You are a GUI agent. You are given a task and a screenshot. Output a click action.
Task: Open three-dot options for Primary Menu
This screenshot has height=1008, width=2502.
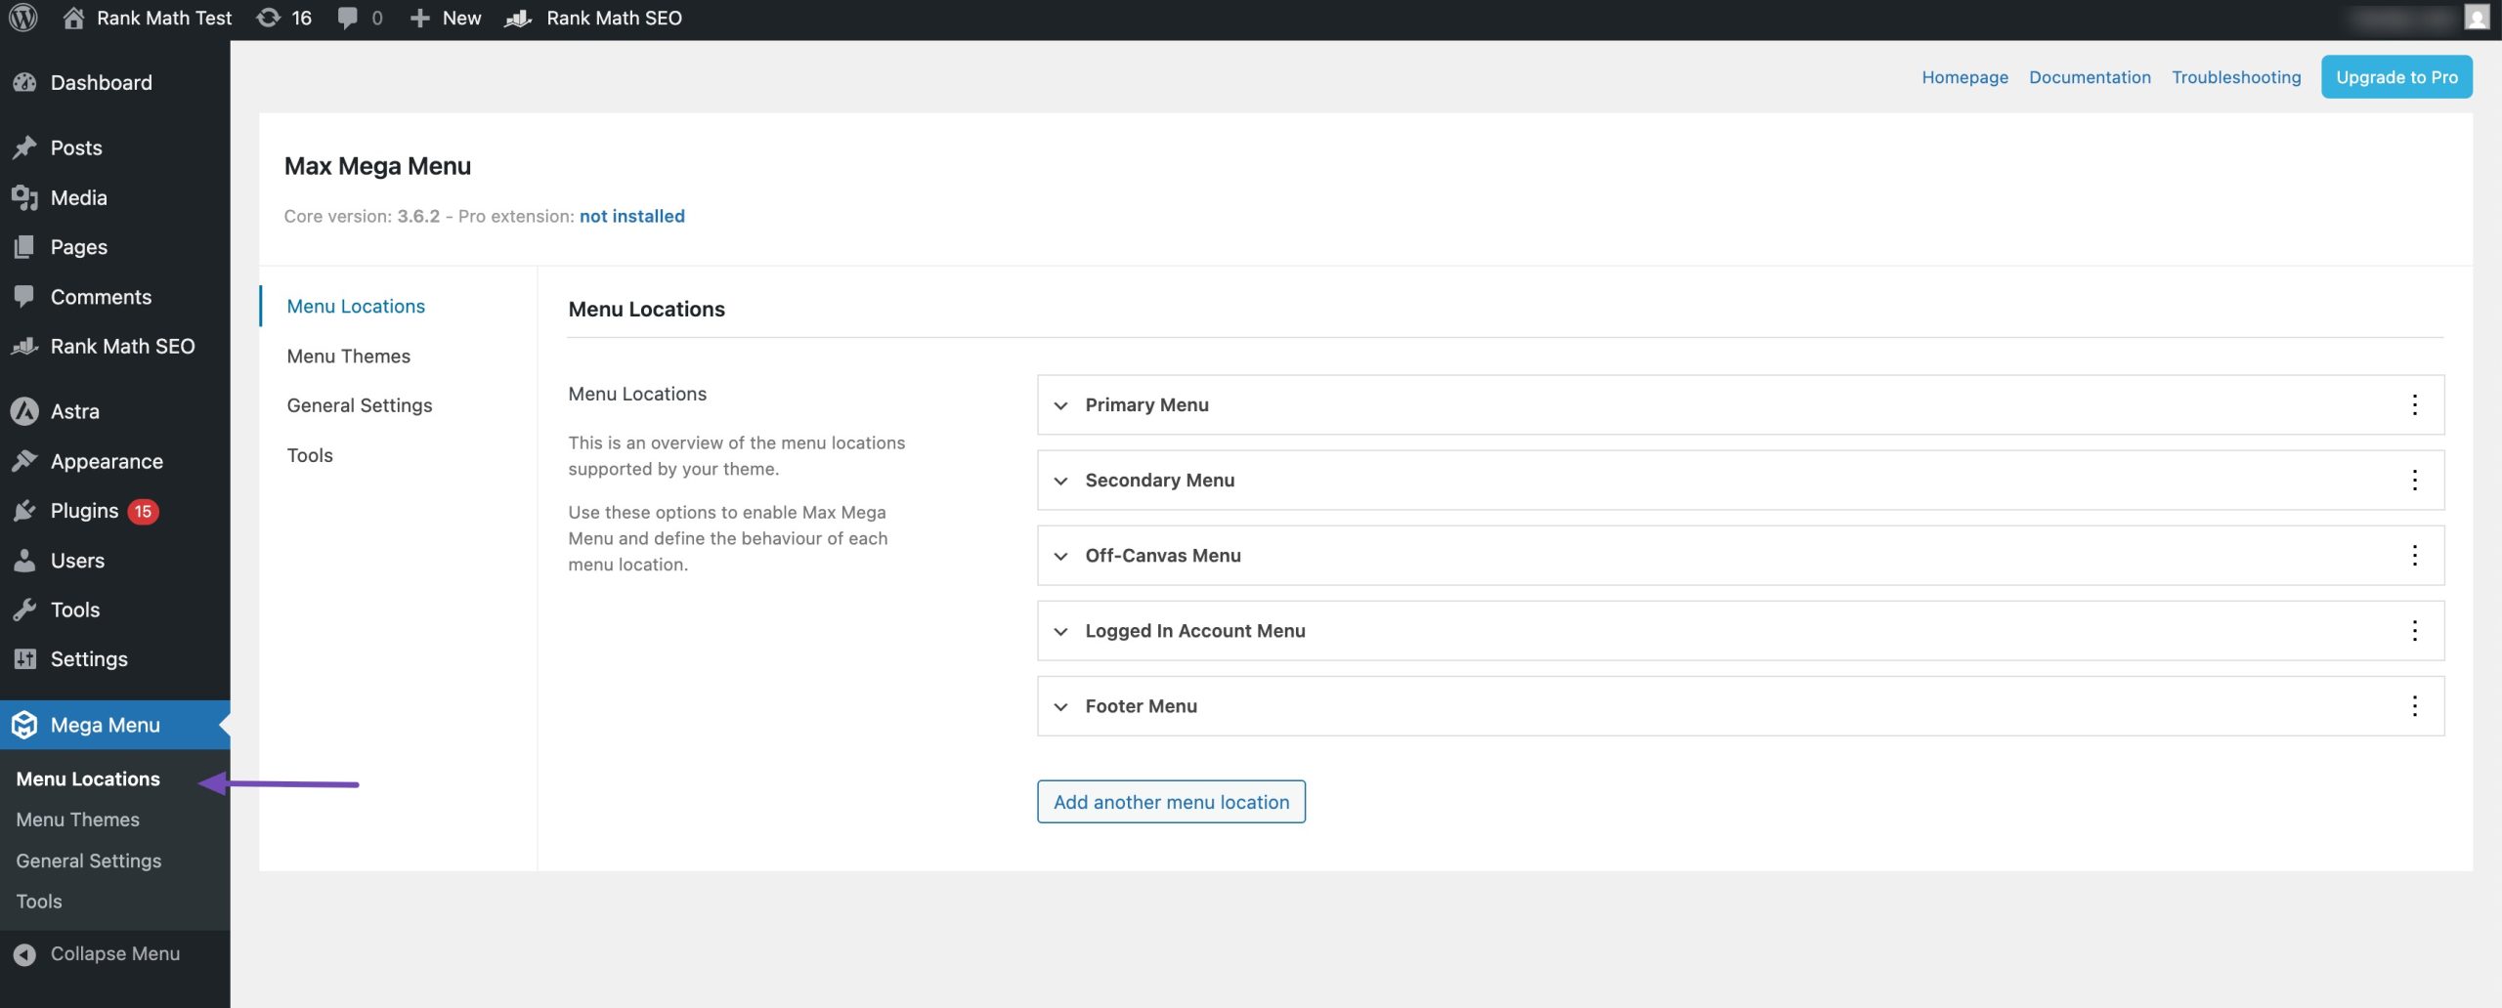click(2414, 404)
